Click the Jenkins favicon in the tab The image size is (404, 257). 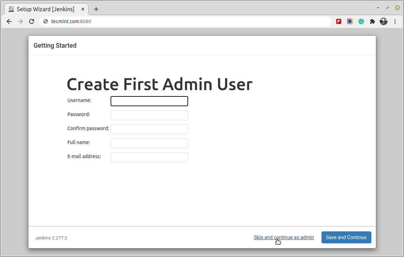[11, 9]
